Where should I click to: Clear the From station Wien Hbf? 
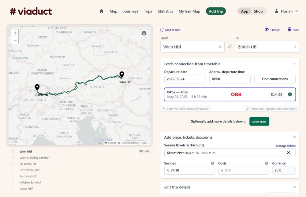pyautogui.click(x=220, y=47)
